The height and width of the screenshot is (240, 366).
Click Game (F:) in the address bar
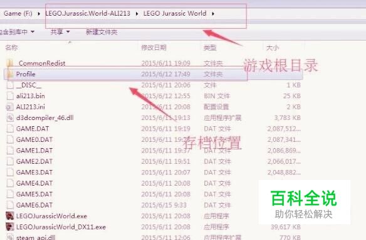point(18,14)
